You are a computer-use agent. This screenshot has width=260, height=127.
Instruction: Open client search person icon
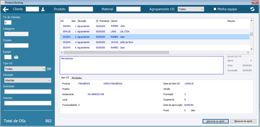click(43, 9)
